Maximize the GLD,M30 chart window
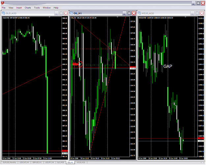The image size is (206, 165). coord(61,13)
